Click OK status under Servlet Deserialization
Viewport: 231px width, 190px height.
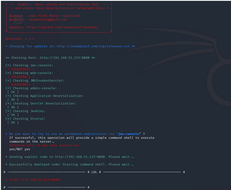pos(13,107)
